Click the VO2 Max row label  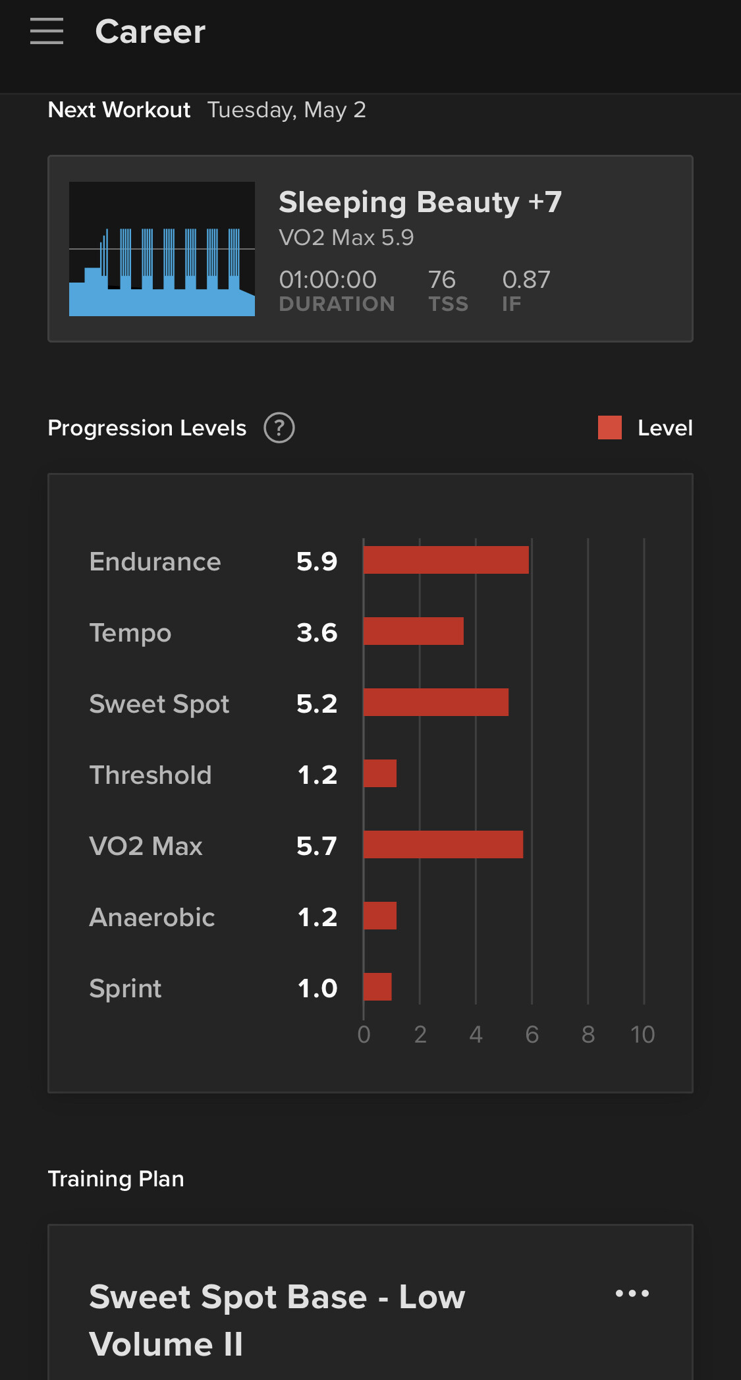point(146,846)
